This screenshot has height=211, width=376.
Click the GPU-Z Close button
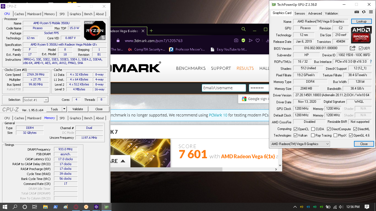coord(364,144)
